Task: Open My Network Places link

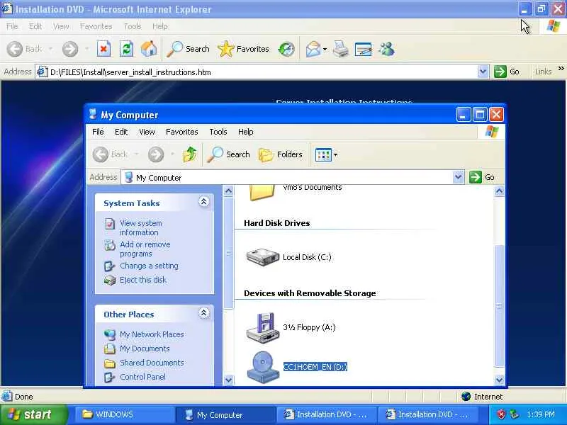Action: point(152,334)
